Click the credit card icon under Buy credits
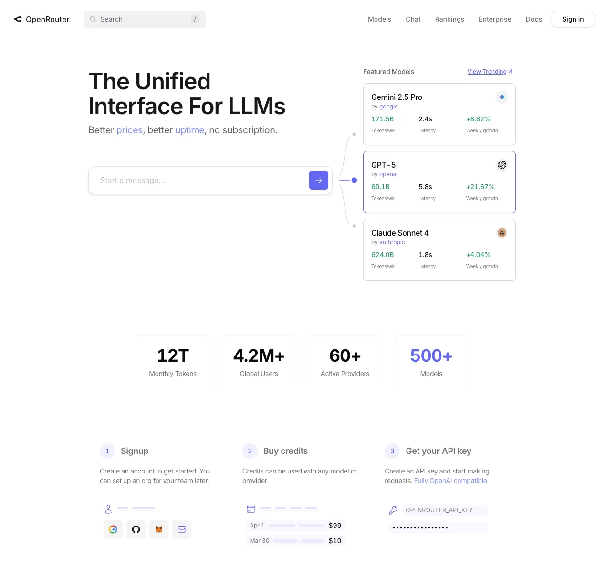Screen dimensions: 606x570 pos(251,509)
